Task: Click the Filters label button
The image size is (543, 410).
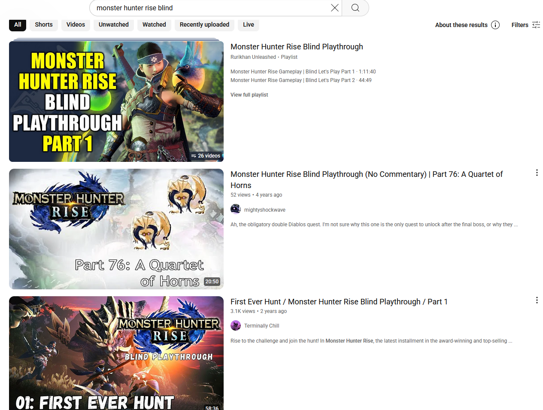Action: pos(520,25)
